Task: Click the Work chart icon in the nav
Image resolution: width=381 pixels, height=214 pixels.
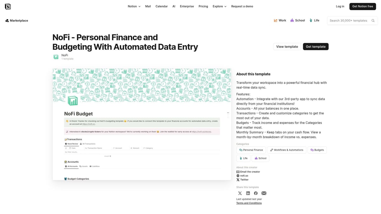Action: click(276, 20)
